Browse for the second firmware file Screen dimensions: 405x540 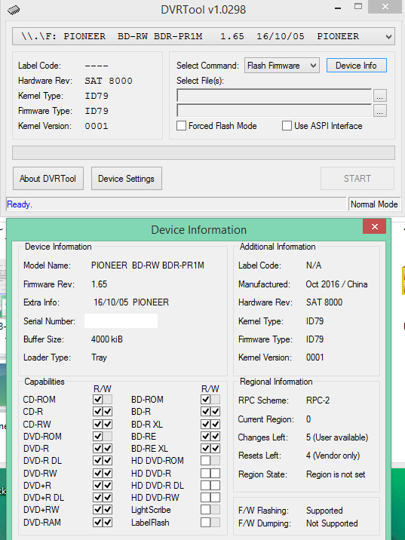(379, 111)
